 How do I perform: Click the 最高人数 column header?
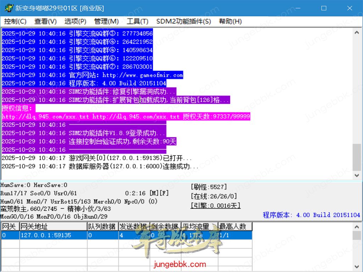point(235,226)
